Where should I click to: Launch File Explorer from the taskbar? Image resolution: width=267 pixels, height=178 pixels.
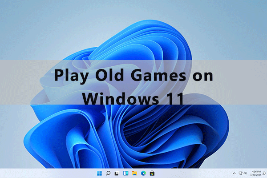pyautogui.click(x=134, y=174)
